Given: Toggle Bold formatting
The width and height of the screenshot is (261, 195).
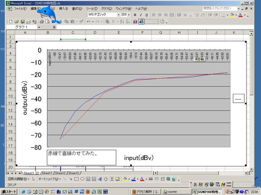Looking at the screenshot, I should click(135, 15).
